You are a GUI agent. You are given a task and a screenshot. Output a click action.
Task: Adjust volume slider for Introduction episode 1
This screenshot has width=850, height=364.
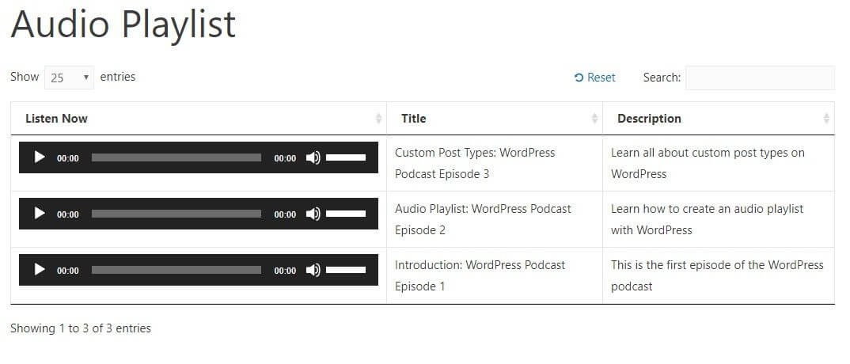346,270
